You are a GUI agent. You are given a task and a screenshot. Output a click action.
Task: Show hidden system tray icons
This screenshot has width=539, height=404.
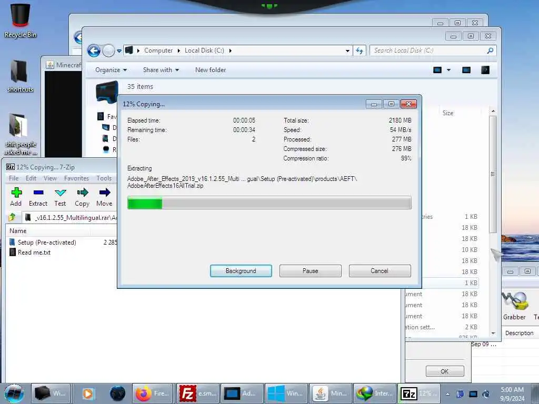pyautogui.click(x=447, y=394)
